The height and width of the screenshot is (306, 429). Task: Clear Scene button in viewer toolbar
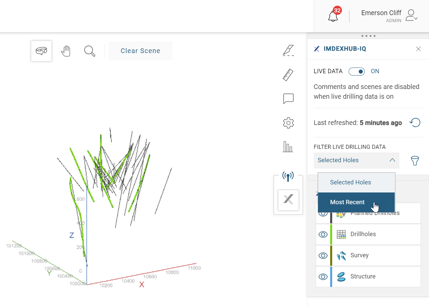tap(141, 51)
